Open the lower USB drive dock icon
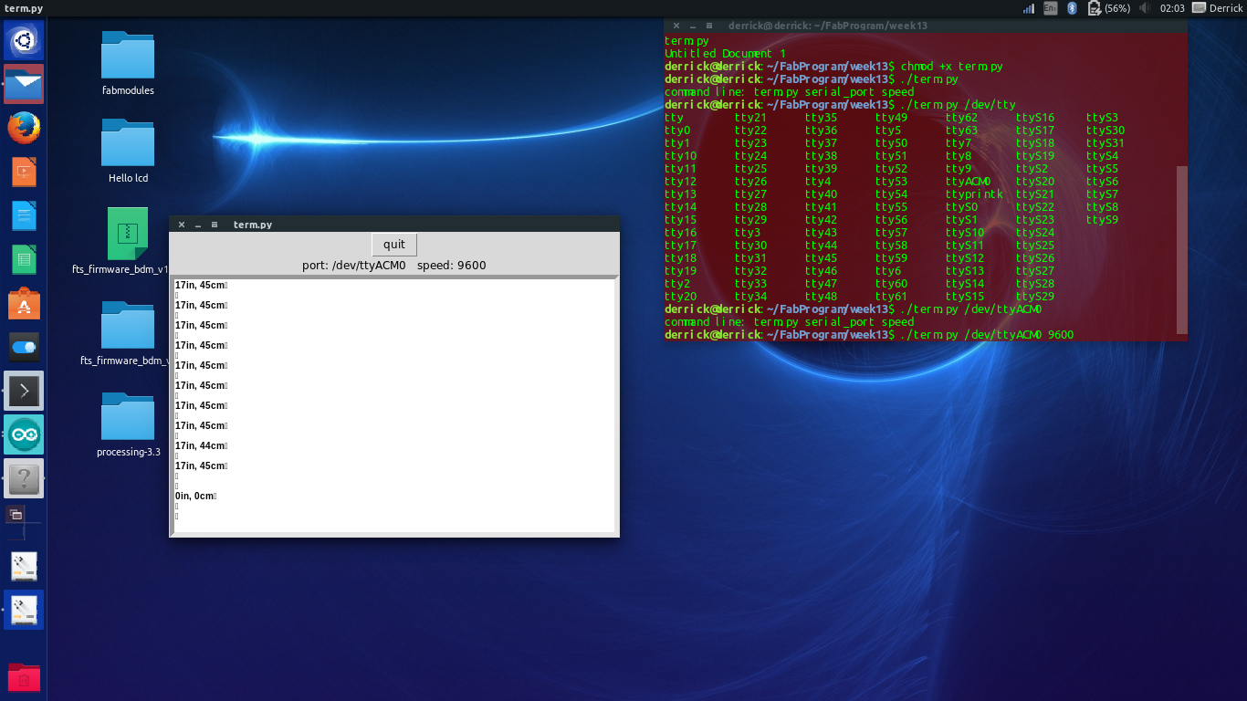The width and height of the screenshot is (1247, 701). [24, 611]
